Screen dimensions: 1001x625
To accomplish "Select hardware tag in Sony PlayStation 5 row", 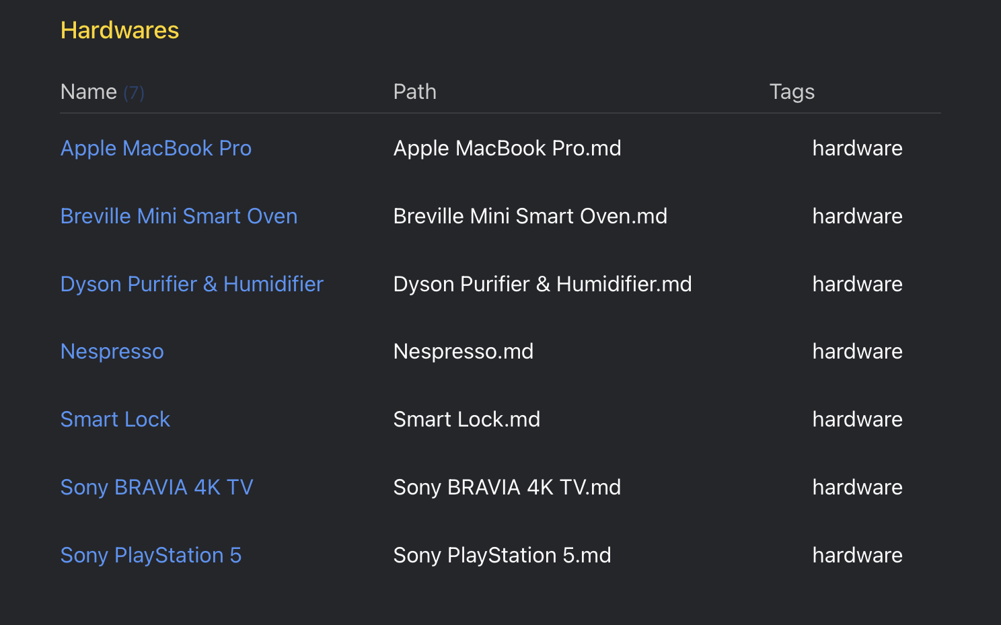I will tap(857, 555).
